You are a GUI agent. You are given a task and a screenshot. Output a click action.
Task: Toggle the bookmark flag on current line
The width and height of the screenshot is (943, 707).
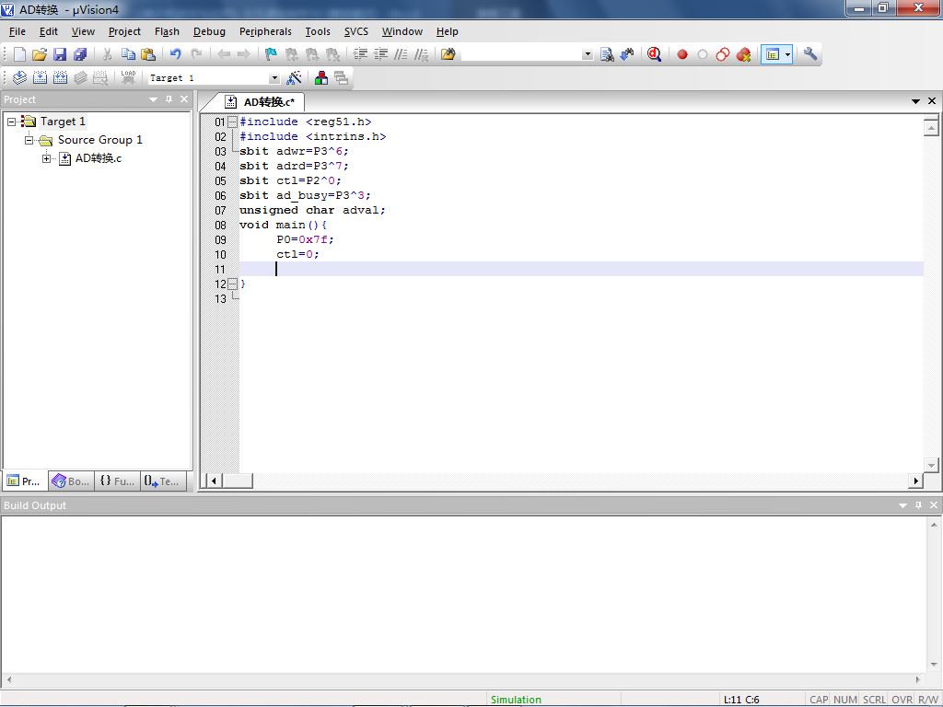point(271,54)
